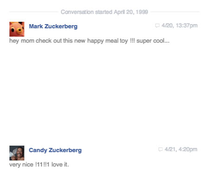Open the Candy Zuckerberg profile name link
Image resolution: width=209 pixels, height=173 pixels.
(x=55, y=150)
